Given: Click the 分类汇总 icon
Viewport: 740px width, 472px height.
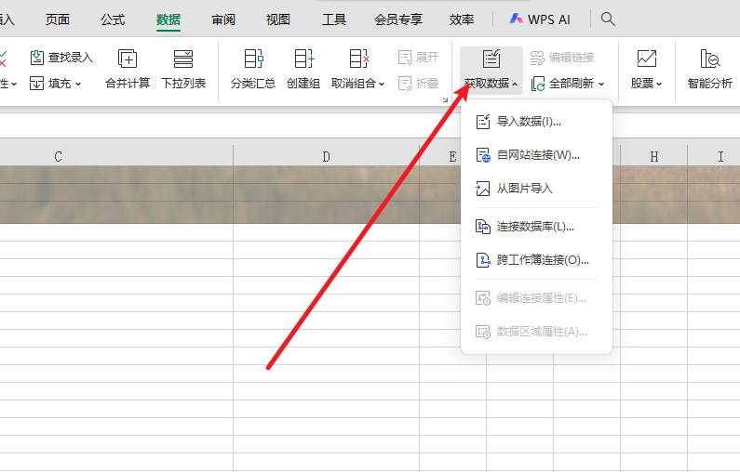Looking at the screenshot, I should tap(253, 59).
